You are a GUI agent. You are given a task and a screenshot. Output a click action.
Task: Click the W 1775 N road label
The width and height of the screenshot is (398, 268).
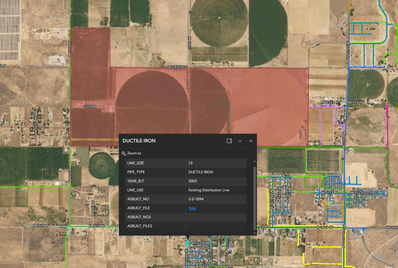(x=329, y=192)
